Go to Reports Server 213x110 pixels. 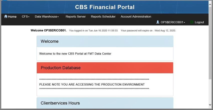[x=76, y=16]
